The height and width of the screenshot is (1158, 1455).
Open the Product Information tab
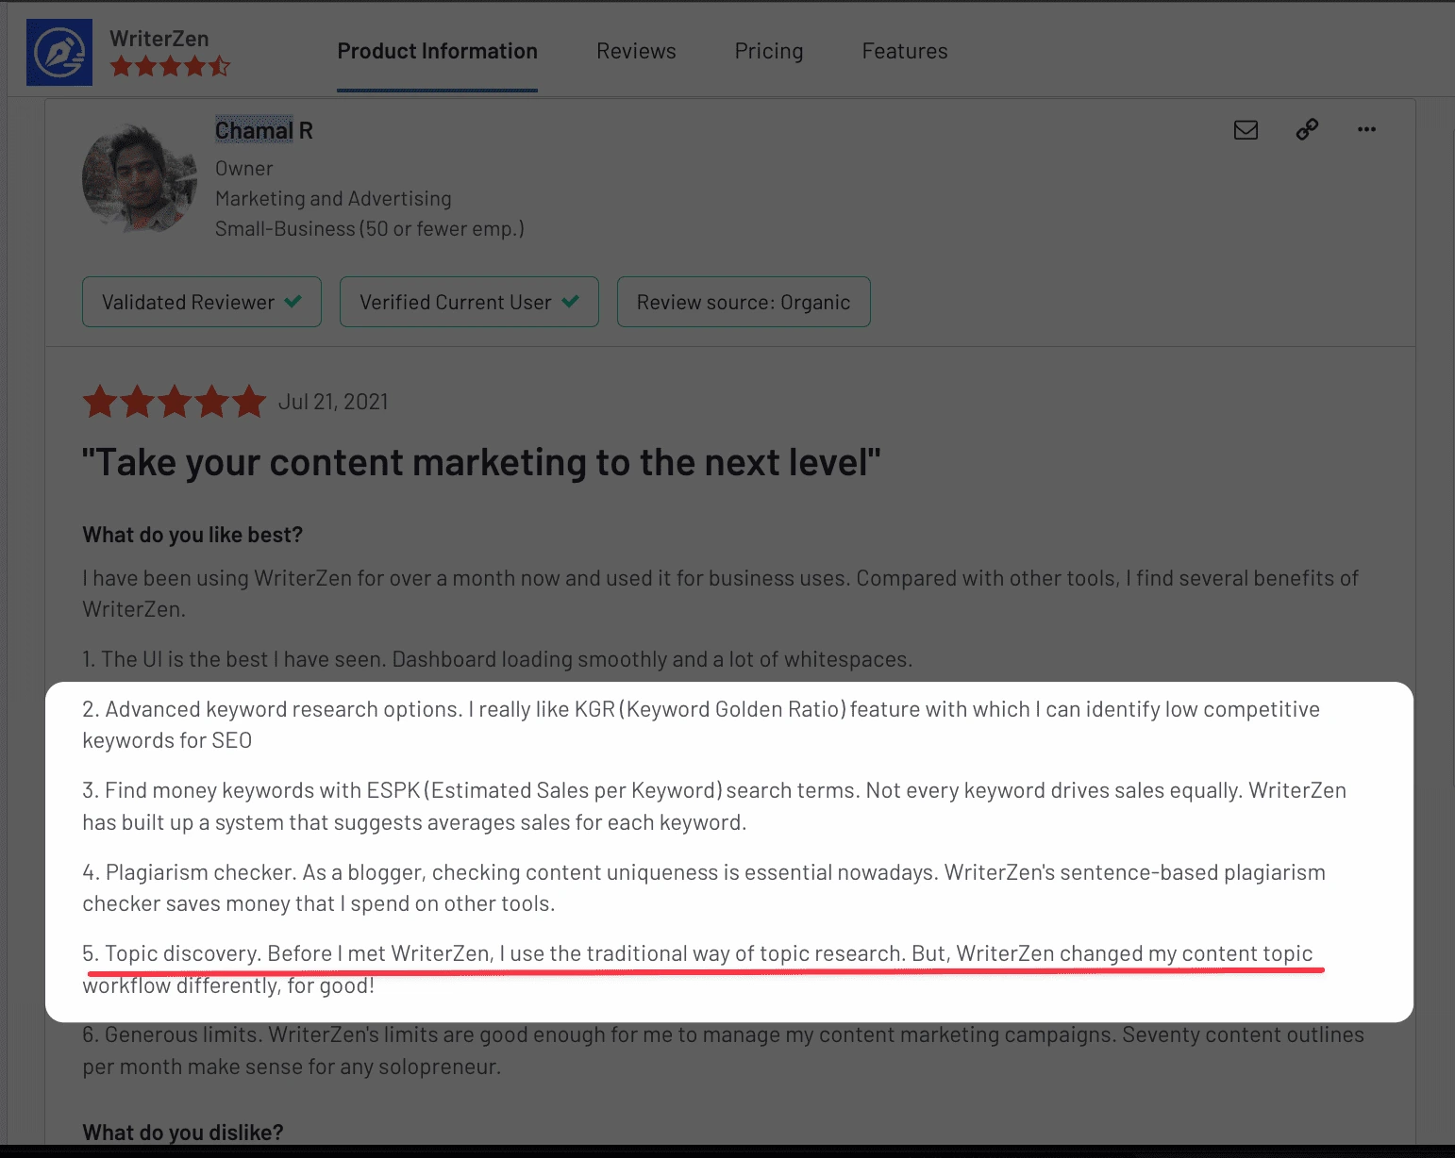[437, 51]
